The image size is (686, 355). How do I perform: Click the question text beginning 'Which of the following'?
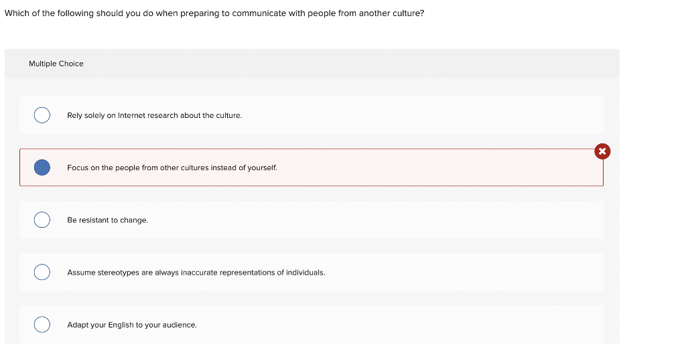coord(214,13)
